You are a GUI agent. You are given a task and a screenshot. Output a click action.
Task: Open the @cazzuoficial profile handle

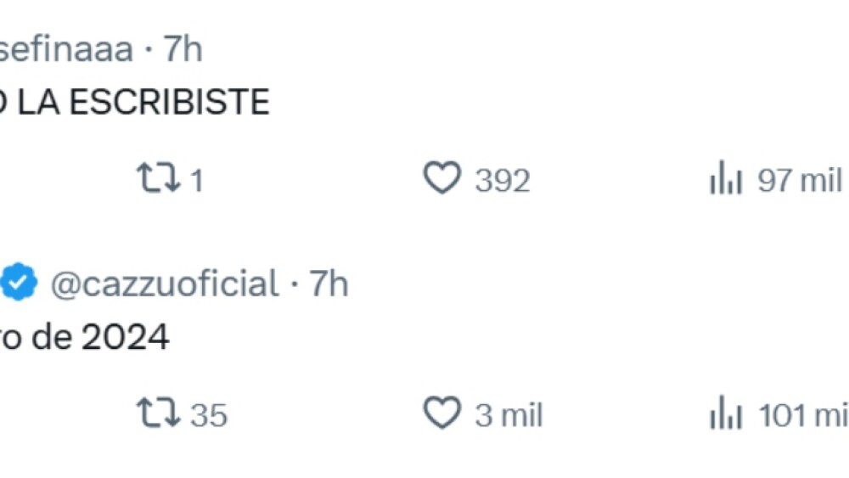coord(165,284)
